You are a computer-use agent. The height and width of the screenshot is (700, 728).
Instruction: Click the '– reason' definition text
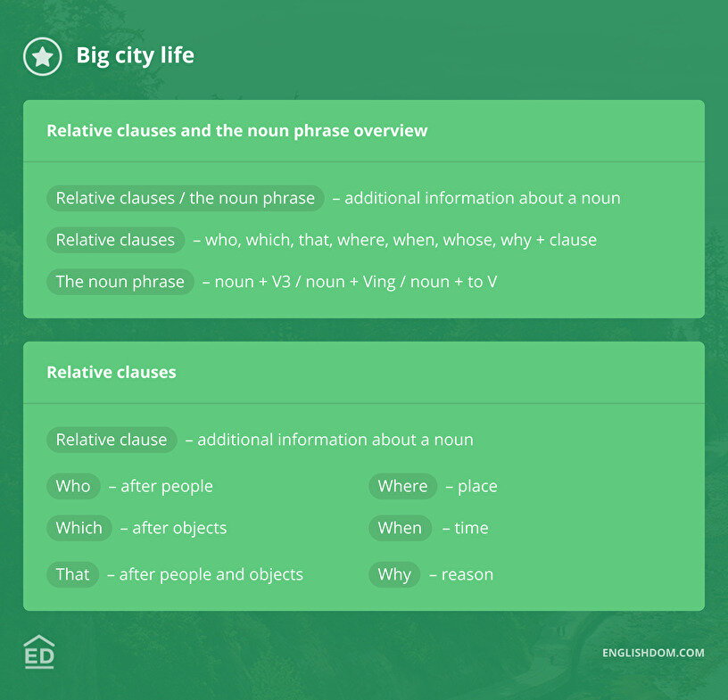pos(461,575)
